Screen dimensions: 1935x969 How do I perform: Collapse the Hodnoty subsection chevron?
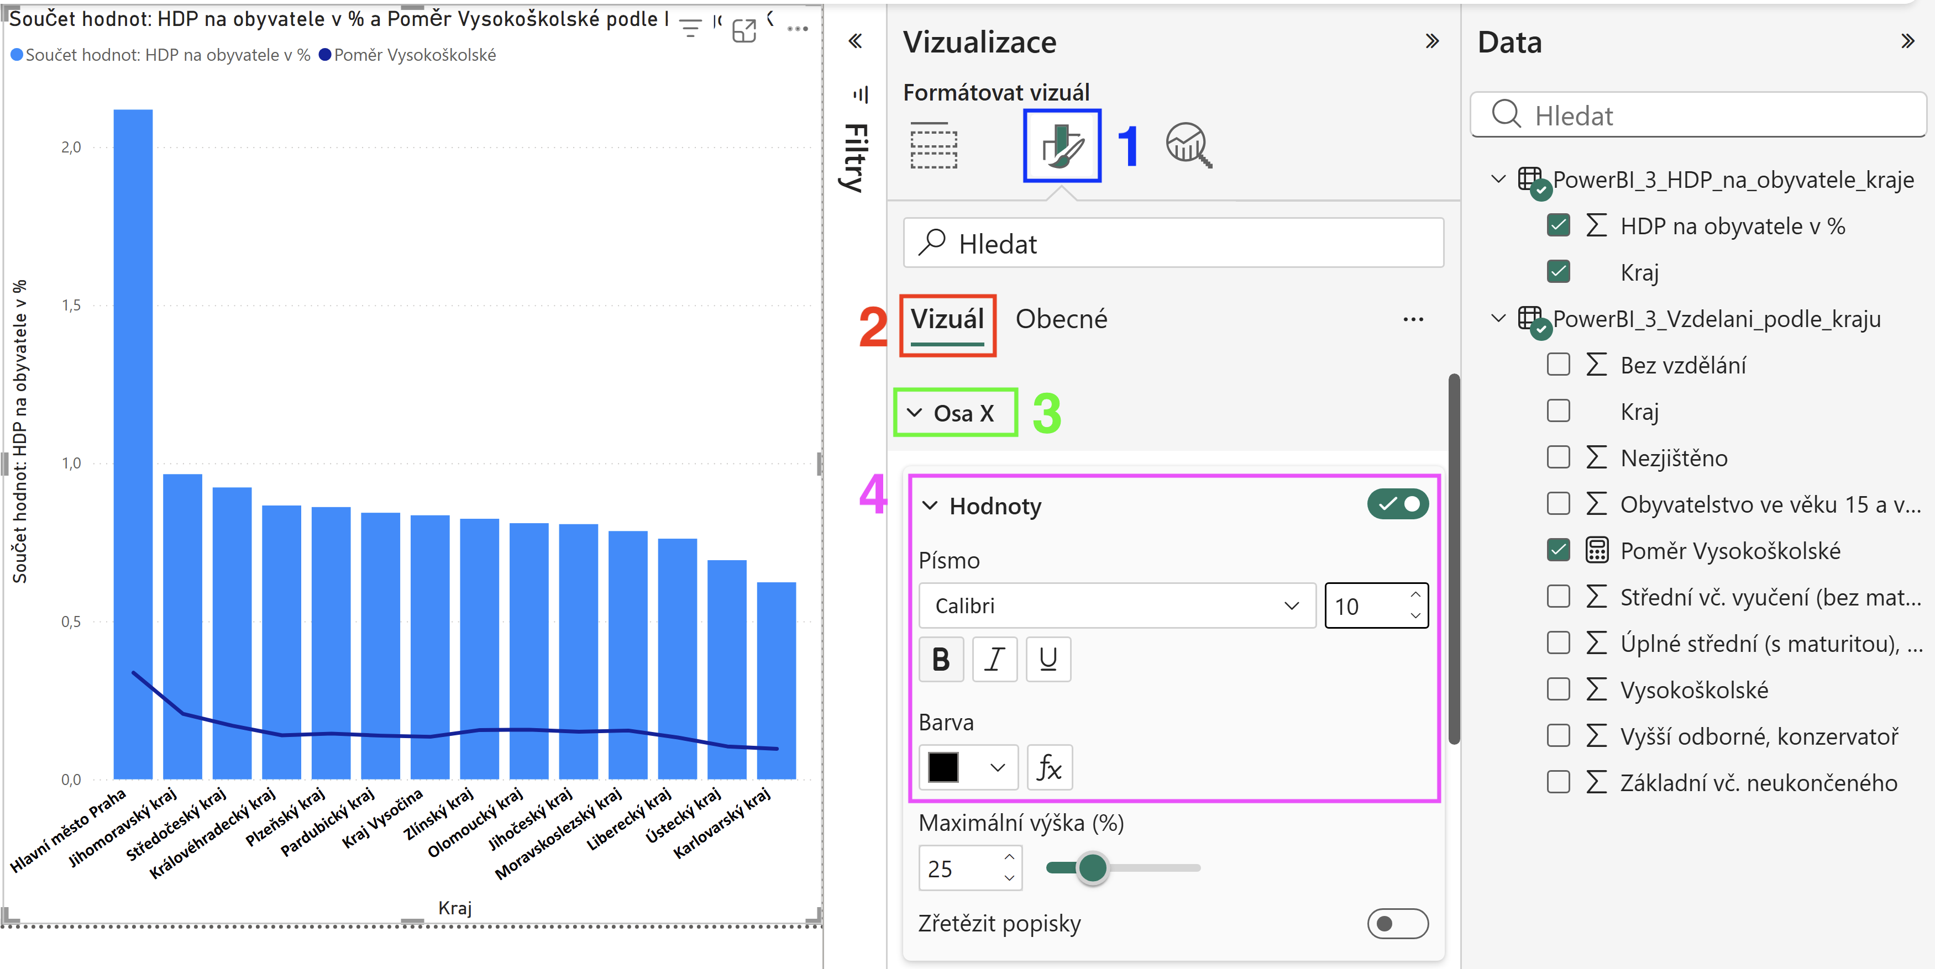click(930, 506)
